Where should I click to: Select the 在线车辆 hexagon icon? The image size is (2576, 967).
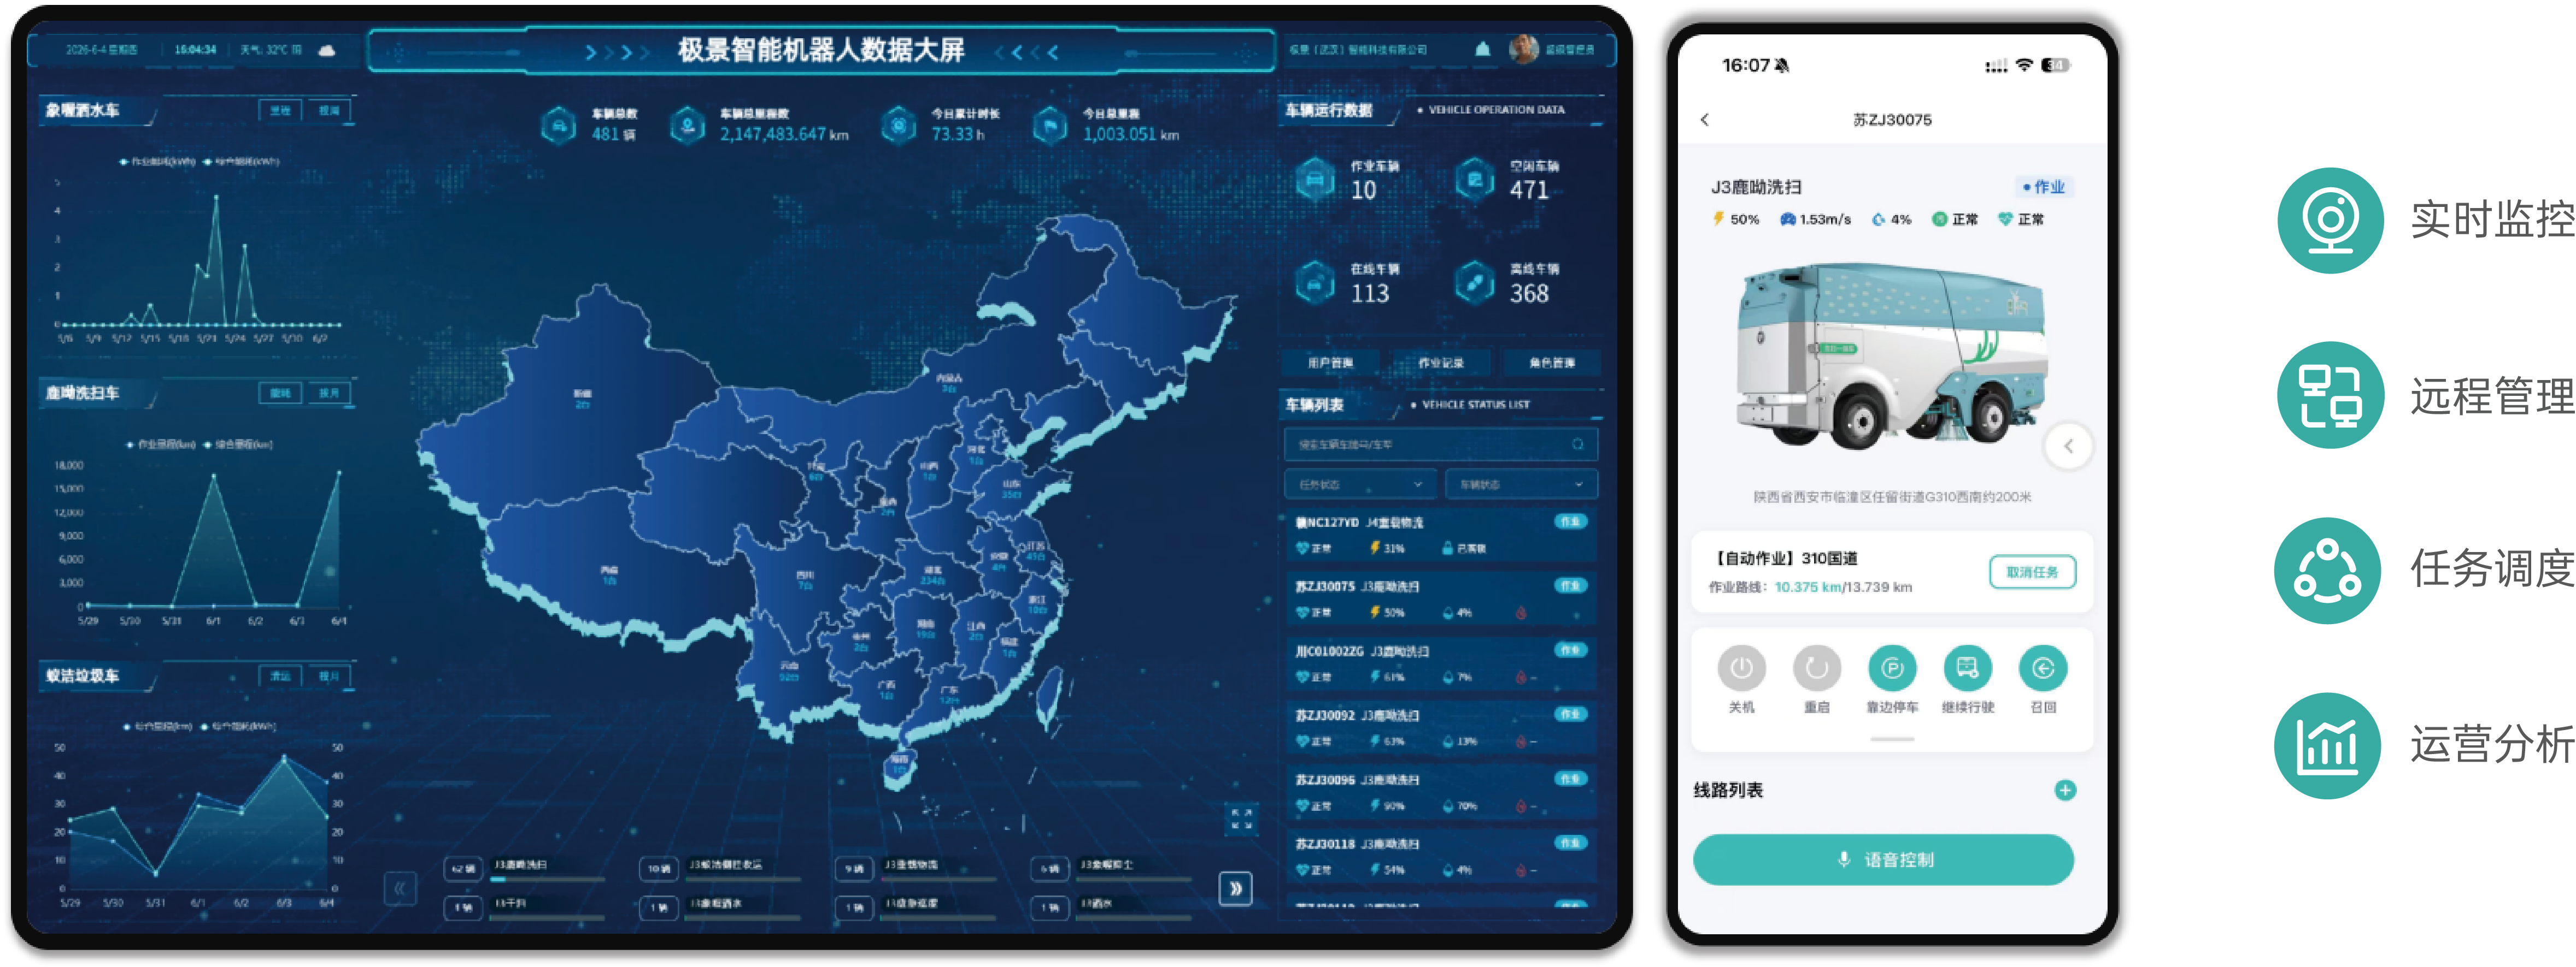1315,282
